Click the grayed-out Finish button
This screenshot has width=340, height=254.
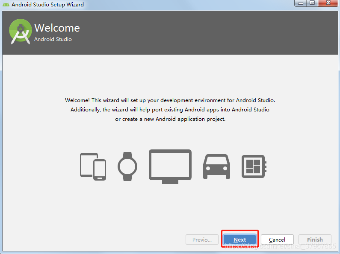click(315, 239)
